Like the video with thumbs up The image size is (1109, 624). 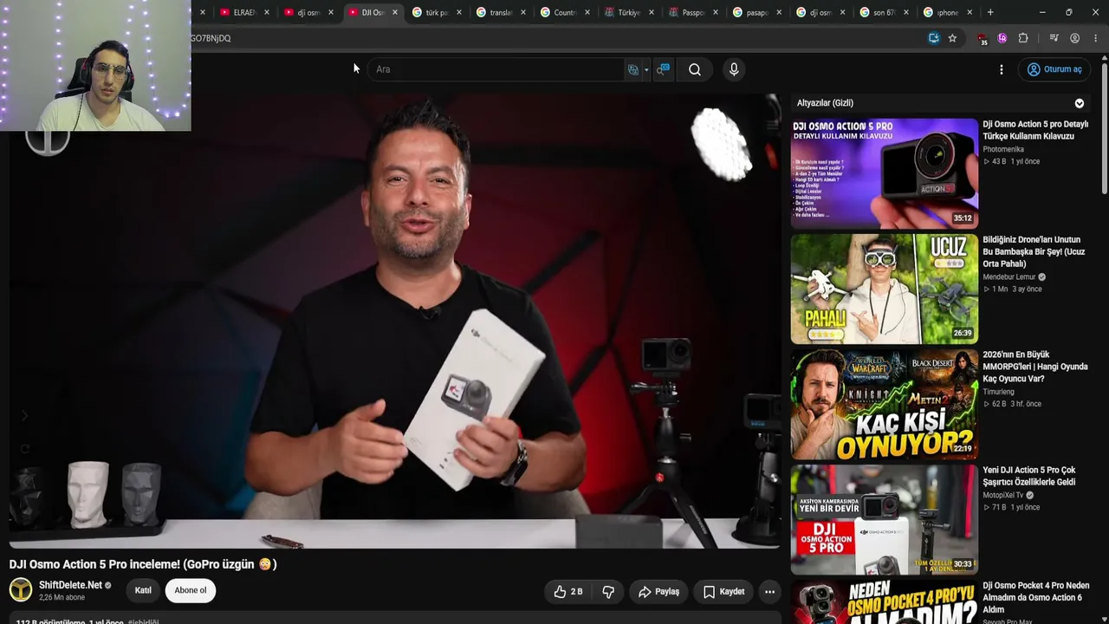[x=568, y=592]
